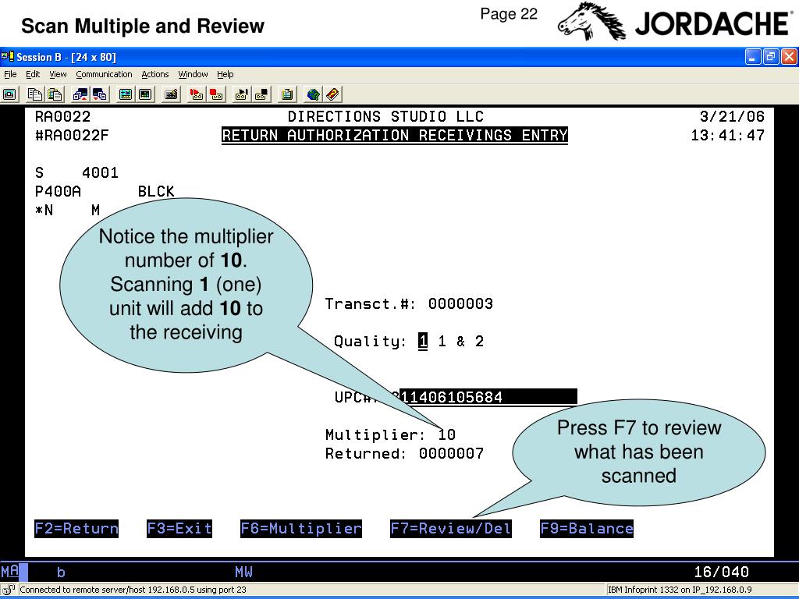Image resolution: width=799 pixels, height=599 pixels.
Task: Close the Session B window
Action: [x=790, y=56]
